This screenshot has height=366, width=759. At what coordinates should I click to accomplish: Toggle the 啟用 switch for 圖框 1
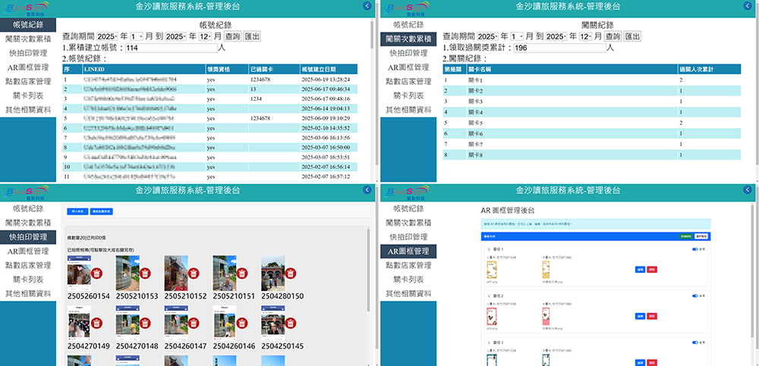(695, 249)
